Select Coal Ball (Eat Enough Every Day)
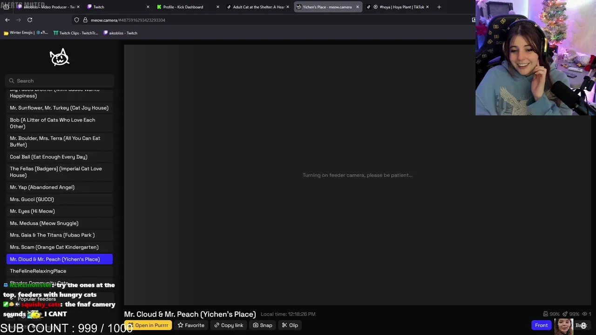The image size is (596, 335). point(60,157)
